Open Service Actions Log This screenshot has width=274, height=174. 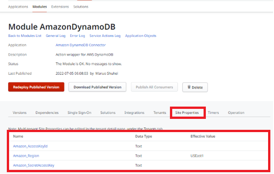105,36
